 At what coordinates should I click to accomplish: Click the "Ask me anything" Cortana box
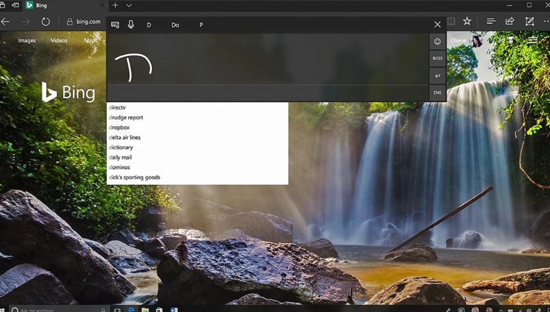coord(58,309)
